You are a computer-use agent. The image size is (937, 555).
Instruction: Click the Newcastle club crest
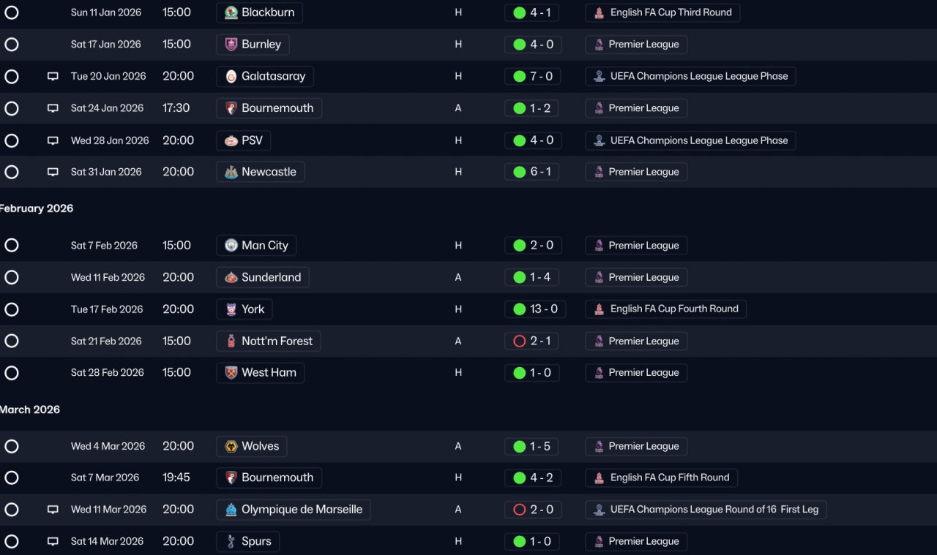[x=231, y=172]
